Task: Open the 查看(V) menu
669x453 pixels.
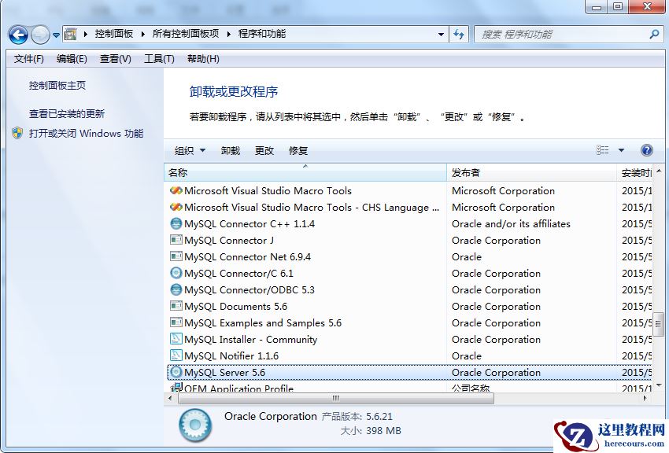Action: [x=115, y=59]
